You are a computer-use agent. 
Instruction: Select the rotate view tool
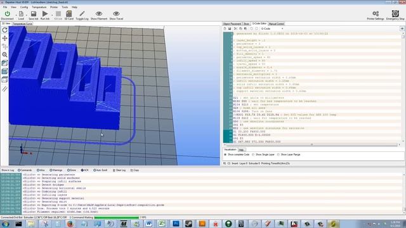(4, 30)
